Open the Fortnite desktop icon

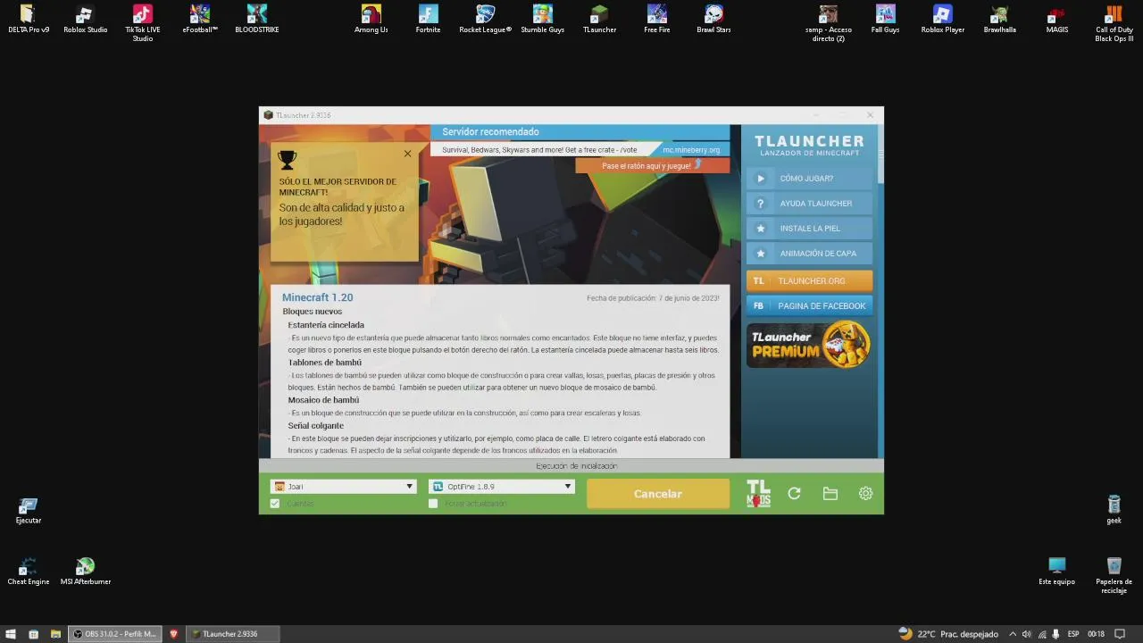coord(429,20)
